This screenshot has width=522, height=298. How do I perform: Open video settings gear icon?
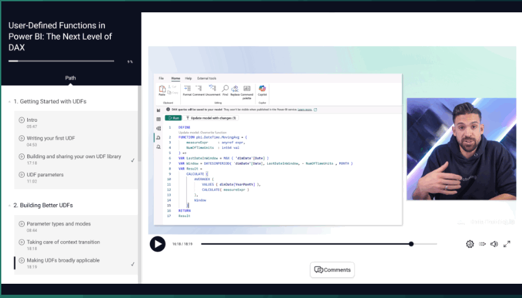click(469, 244)
